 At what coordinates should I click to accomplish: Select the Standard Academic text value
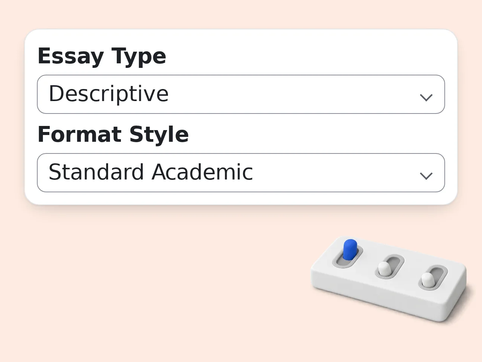[x=151, y=172]
